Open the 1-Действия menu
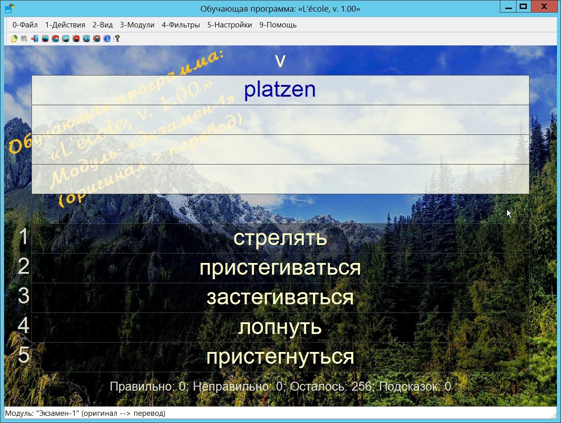The width and height of the screenshot is (561, 423). [65, 25]
